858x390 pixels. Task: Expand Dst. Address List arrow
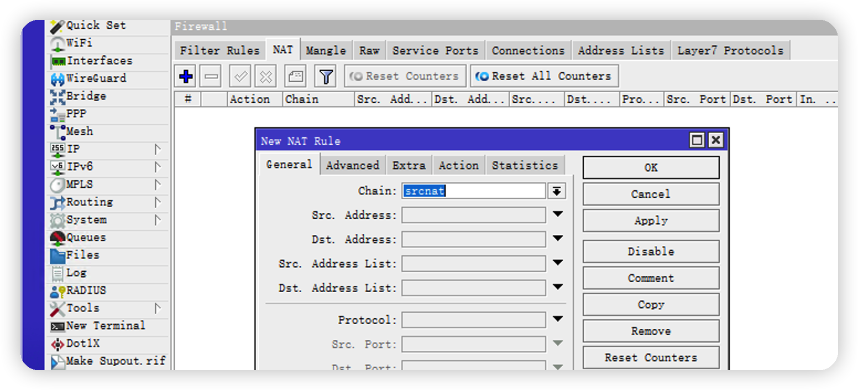(557, 287)
